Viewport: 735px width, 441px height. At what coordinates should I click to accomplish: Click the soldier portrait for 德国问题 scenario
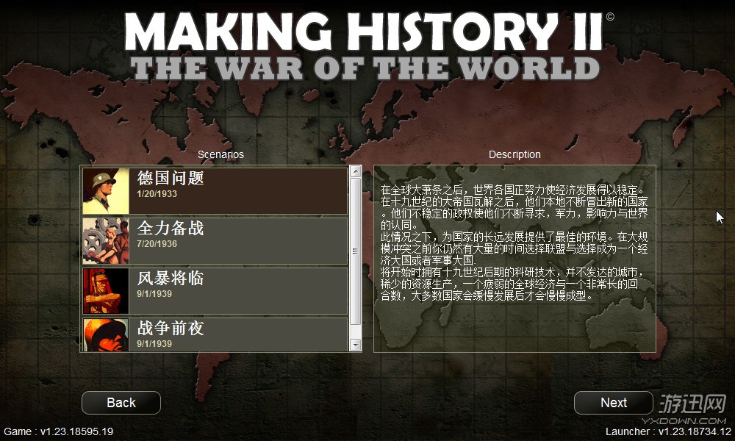coord(106,191)
